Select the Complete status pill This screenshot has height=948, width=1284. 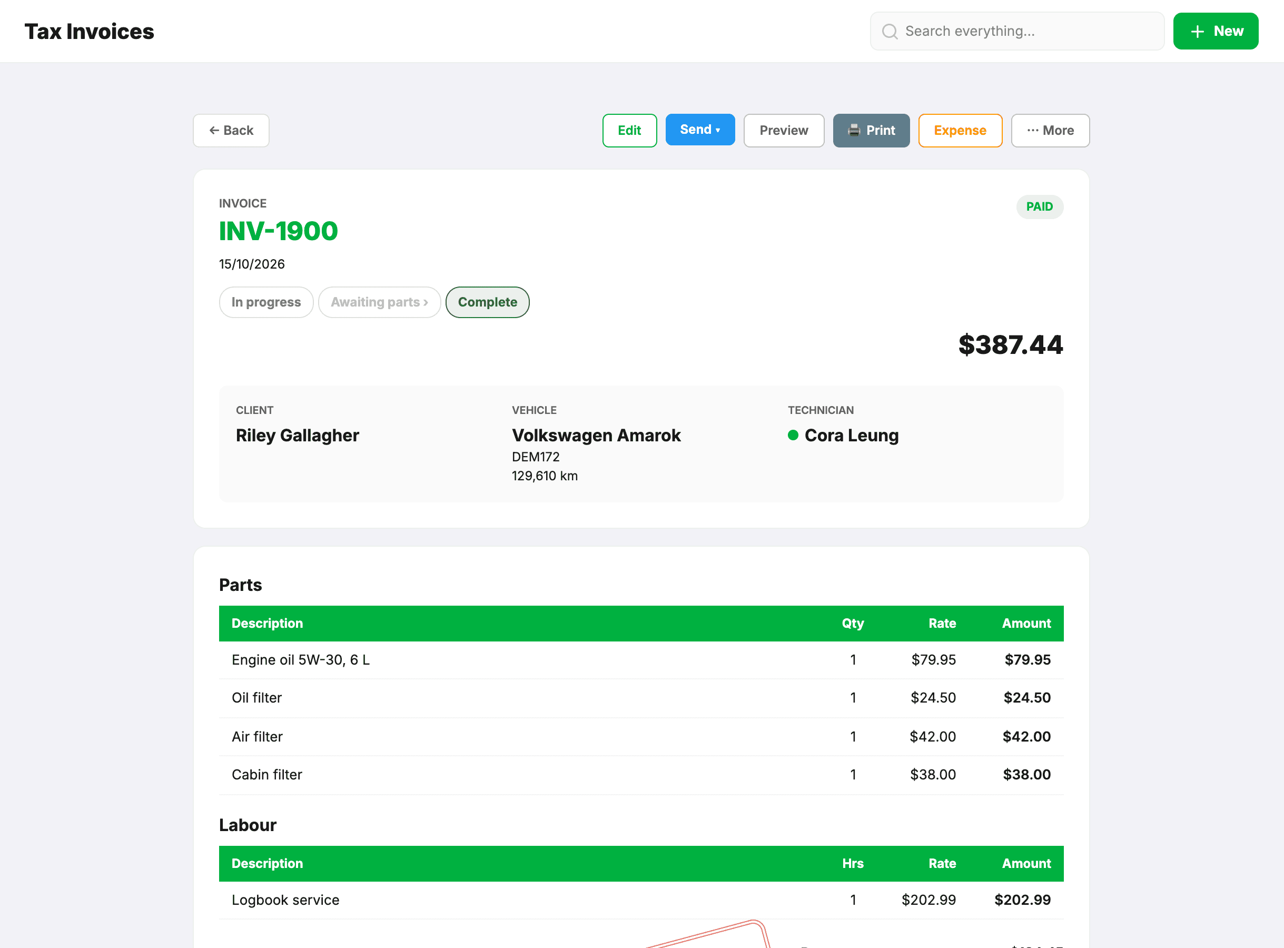click(x=487, y=302)
